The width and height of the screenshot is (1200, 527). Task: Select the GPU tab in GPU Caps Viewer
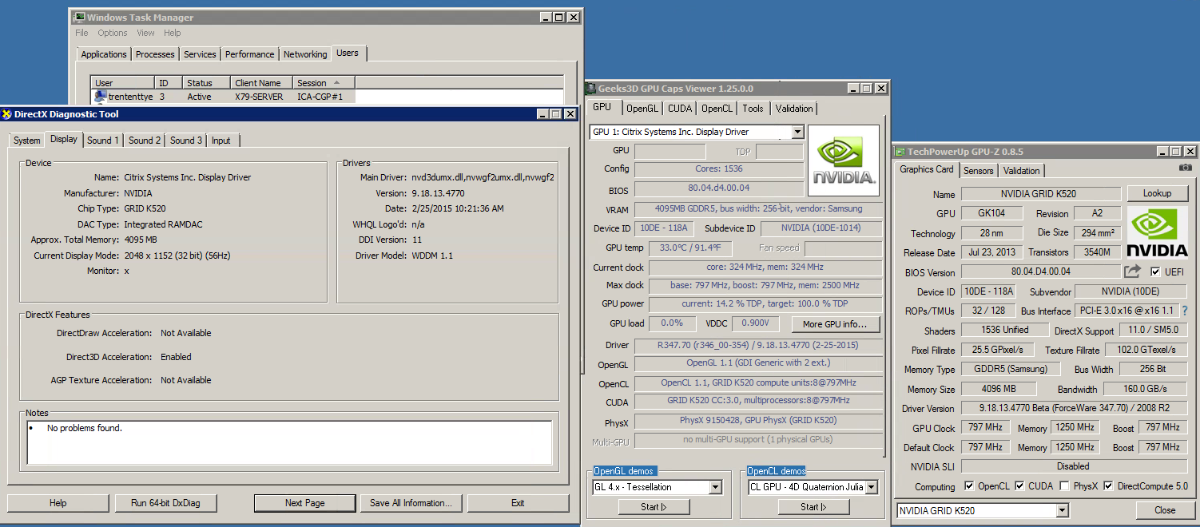point(602,107)
